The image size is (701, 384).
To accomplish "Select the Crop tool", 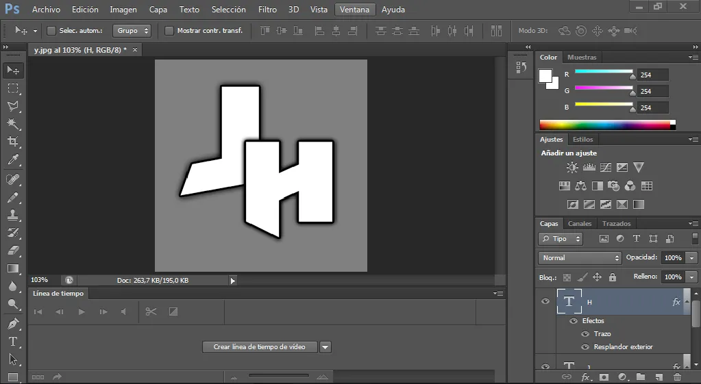I will click(x=13, y=142).
